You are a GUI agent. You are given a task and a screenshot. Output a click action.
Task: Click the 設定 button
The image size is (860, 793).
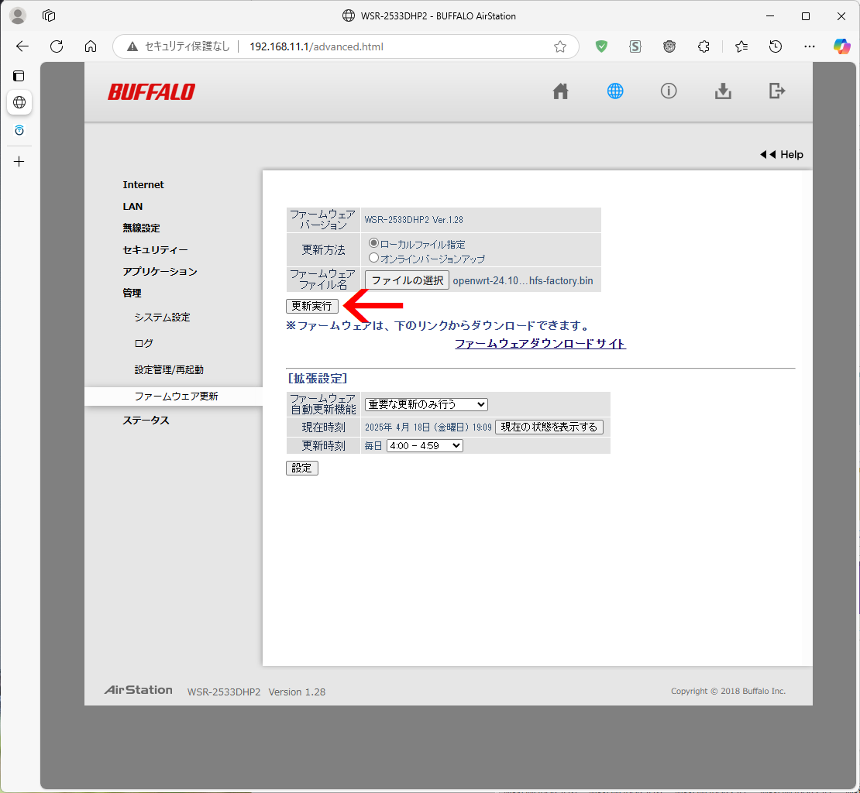pos(301,468)
